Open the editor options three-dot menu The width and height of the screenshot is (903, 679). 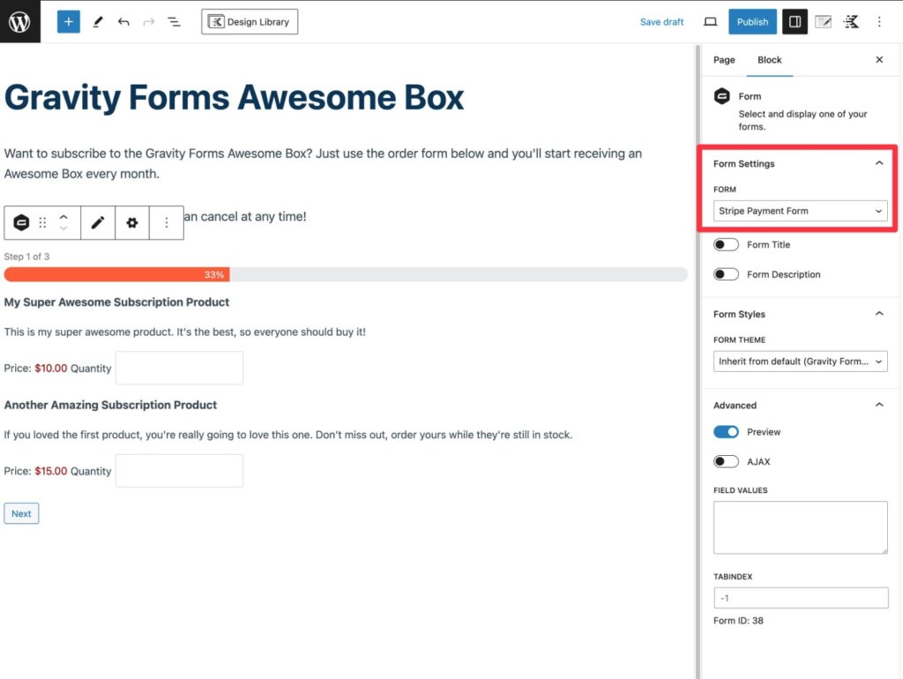[879, 21]
